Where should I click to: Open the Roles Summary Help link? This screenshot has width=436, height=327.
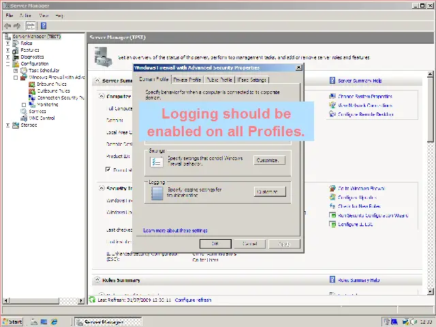pos(359,280)
